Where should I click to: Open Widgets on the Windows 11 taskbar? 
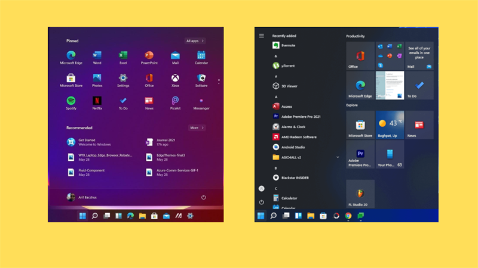118,216
